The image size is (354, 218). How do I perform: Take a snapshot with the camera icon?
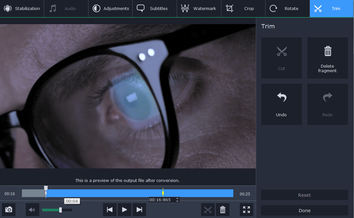(9, 210)
